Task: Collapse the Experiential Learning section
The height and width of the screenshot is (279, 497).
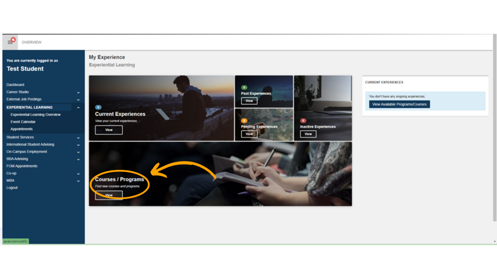Action: click(78, 107)
